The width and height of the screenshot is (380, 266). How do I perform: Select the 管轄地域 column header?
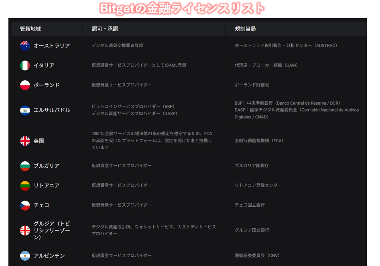click(30, 29)
